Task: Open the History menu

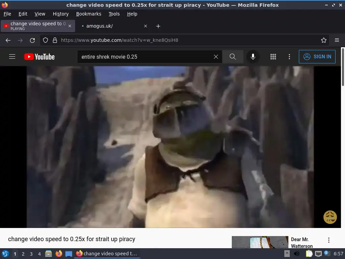Action: [x=61, y=14]
